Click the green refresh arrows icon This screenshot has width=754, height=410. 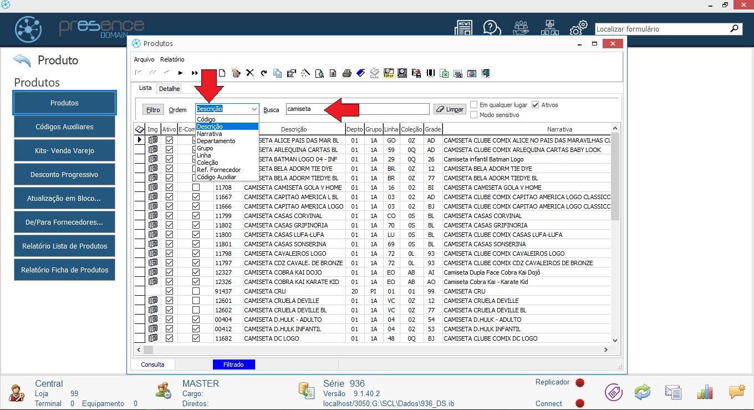pos(642,392)
